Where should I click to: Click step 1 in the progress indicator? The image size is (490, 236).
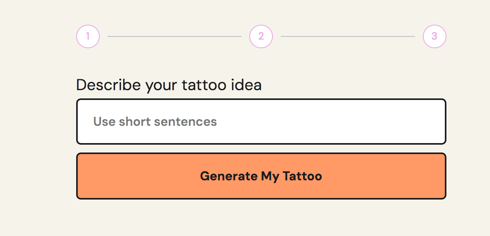pyautogui.click(x=88, y=36)
